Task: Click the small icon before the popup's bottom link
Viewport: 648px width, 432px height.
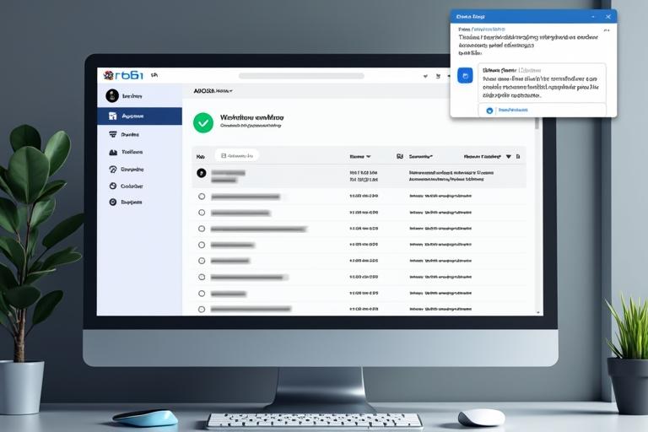Action: [x=489, y=110]
